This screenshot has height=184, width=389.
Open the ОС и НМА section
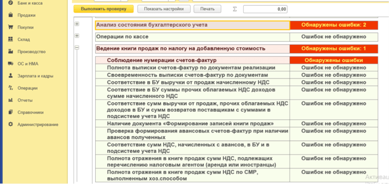(28, 64)
